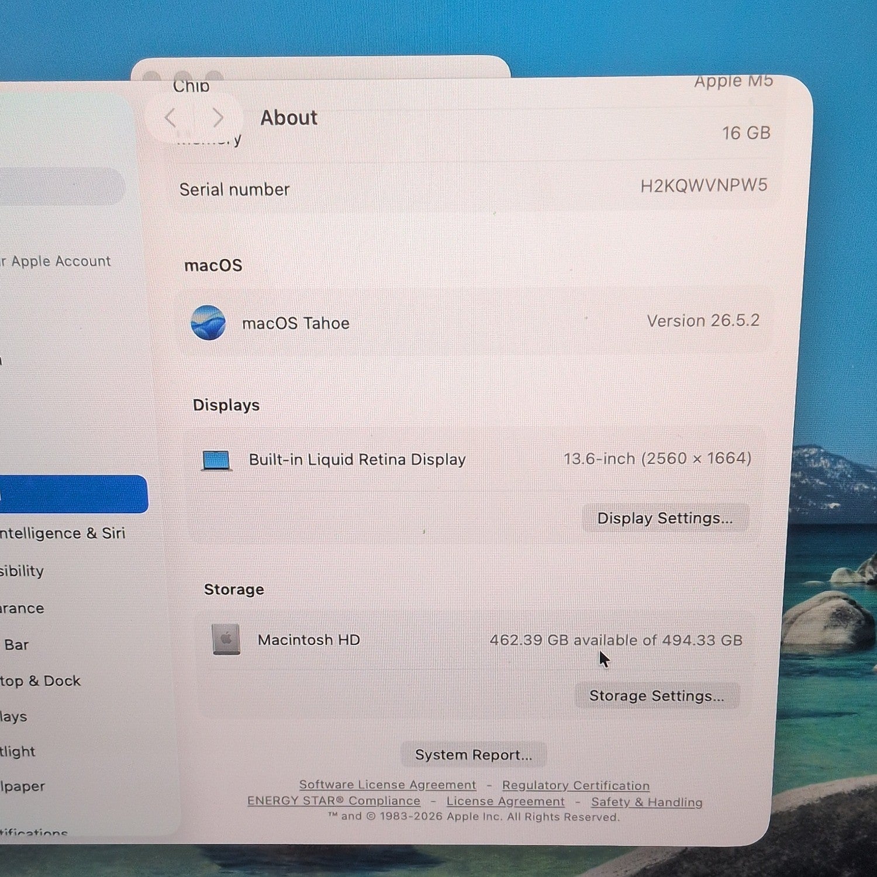The image size is (877, 877).
Task: Select Desktop & Dock in the sidebar
Action: 40,681
